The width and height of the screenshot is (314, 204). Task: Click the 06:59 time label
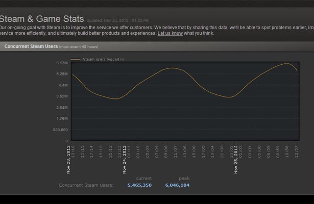[x=269, y=151]
